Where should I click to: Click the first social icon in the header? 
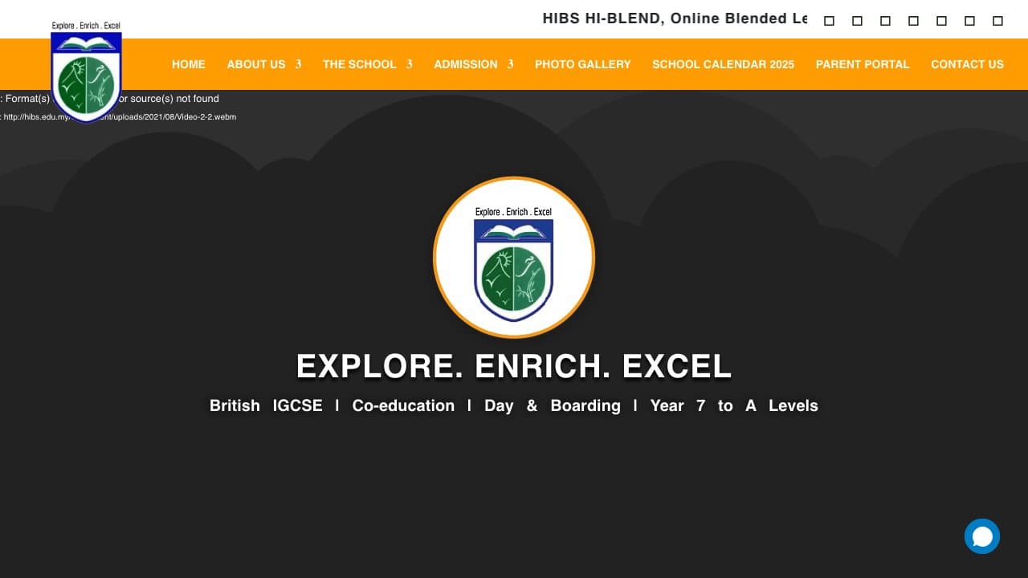[x=829, y=20]
